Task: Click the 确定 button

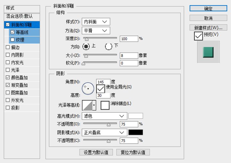Action: (208, 9)
